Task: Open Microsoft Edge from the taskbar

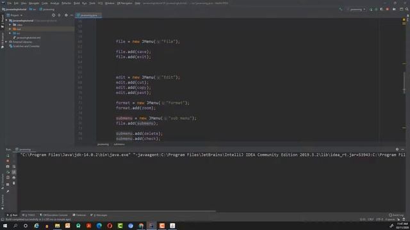Action: click(x=99, y=226)
